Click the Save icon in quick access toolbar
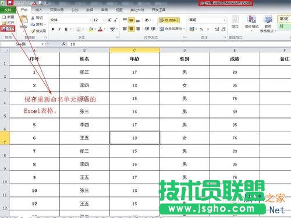The image size is (291, 218). click(x=10, y=3)
